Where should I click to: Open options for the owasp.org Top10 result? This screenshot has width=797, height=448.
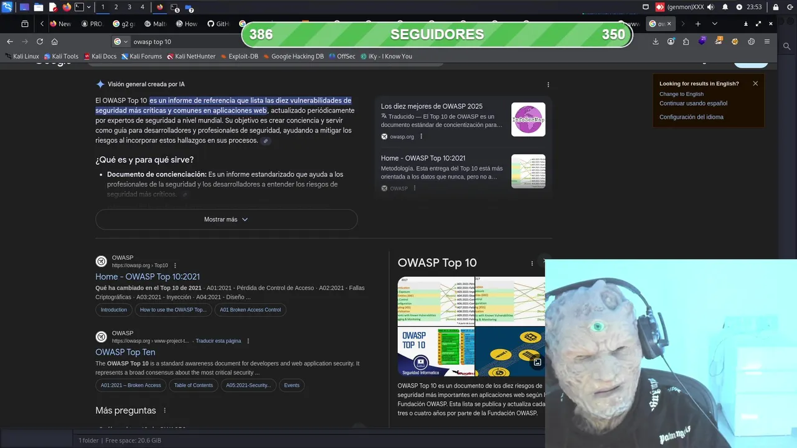pyautogui.click(x=175, y=266)
